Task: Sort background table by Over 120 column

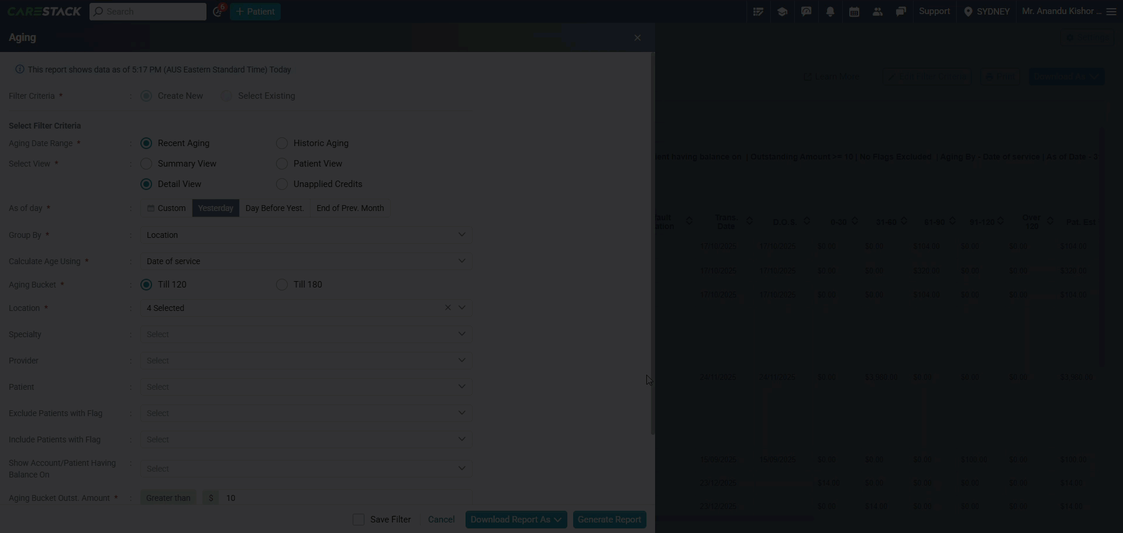Action: click(x=1050, y=221)
